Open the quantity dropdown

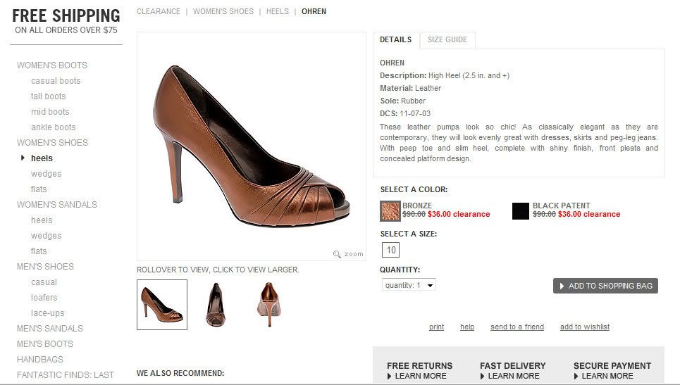[x=409, y=285]
